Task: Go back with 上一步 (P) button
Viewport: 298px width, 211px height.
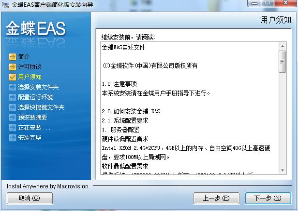Action: (216, 198)
